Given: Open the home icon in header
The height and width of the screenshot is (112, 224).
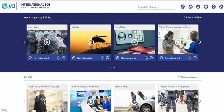Looking at the screenshot, I should (x=190, y=7).
